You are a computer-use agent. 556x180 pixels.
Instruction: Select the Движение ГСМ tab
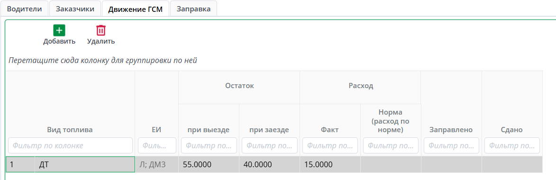pyautogui.click(x=136, y=9)
